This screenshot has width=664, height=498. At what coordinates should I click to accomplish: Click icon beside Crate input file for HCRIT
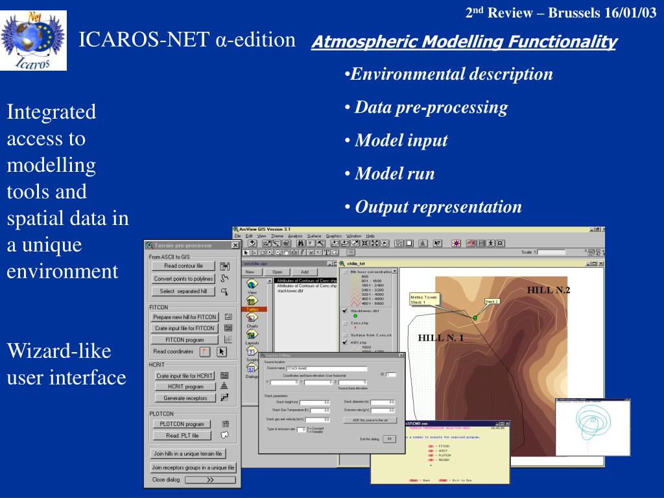225,375
